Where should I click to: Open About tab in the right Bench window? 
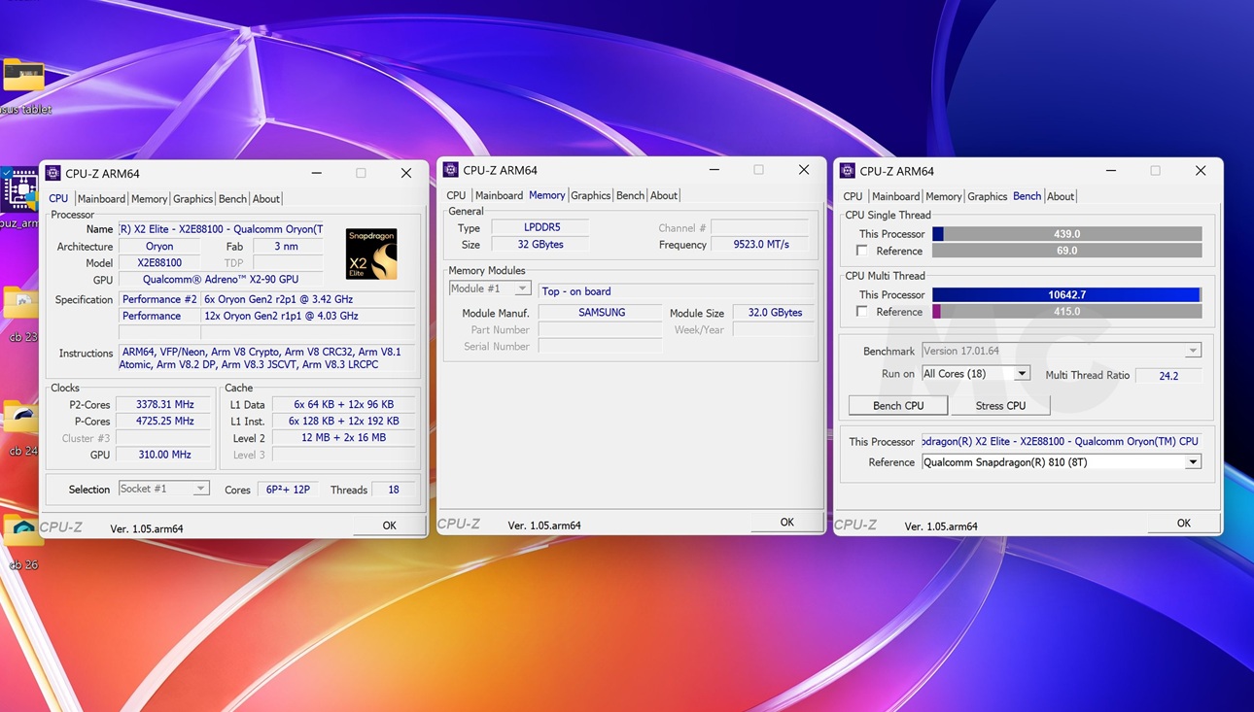click(1061, 196)
